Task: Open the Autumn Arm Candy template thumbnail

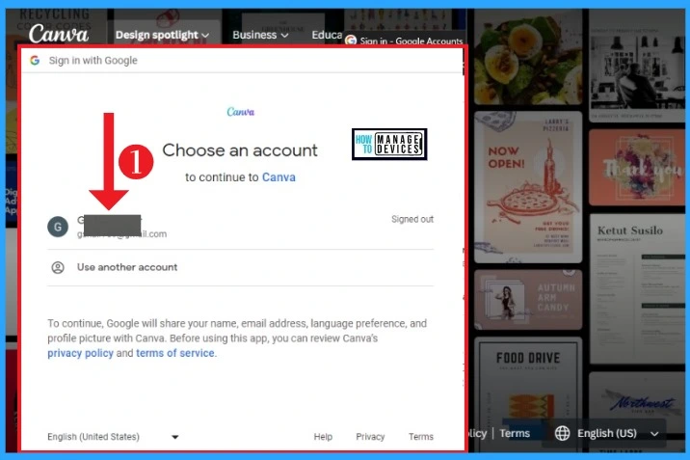Action: pos(528,299)
